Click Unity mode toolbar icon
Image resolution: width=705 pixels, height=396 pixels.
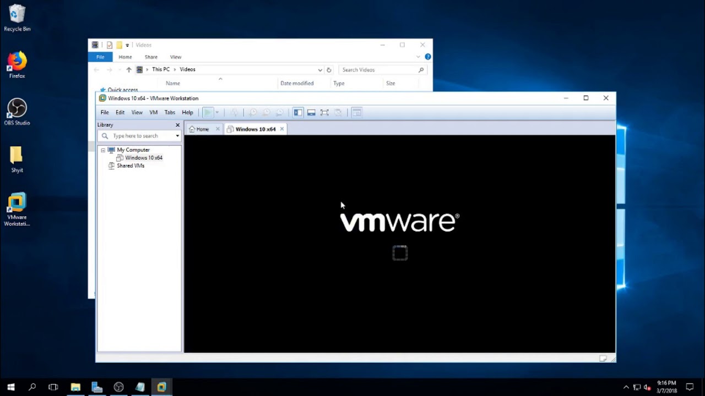(x=338, y=112)
